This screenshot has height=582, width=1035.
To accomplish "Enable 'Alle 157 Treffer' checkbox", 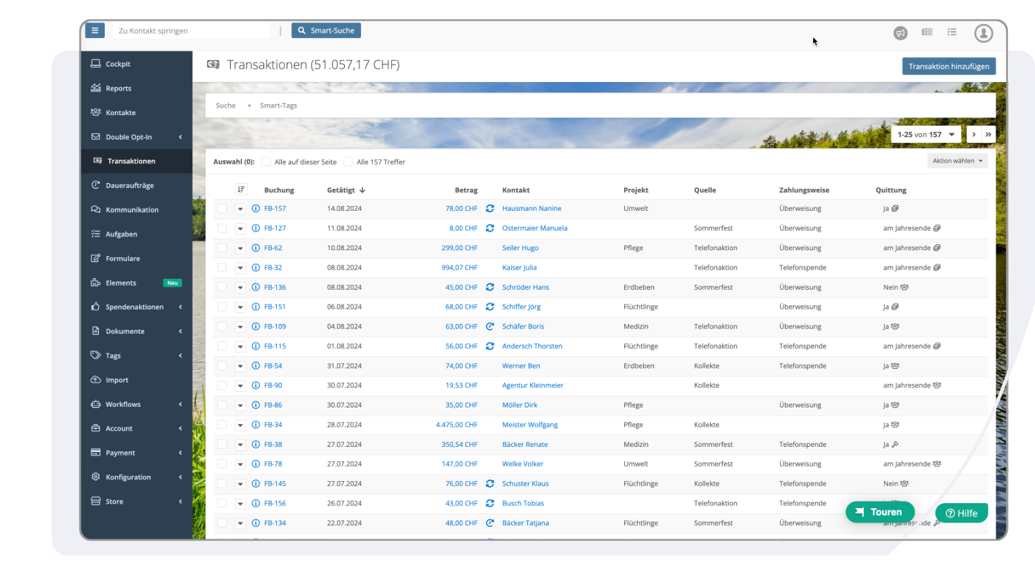I will click(x=348, y=162).
